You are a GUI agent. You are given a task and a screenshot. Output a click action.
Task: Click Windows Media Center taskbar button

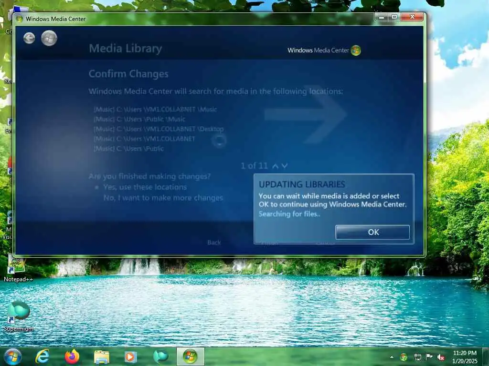(190, 356)
